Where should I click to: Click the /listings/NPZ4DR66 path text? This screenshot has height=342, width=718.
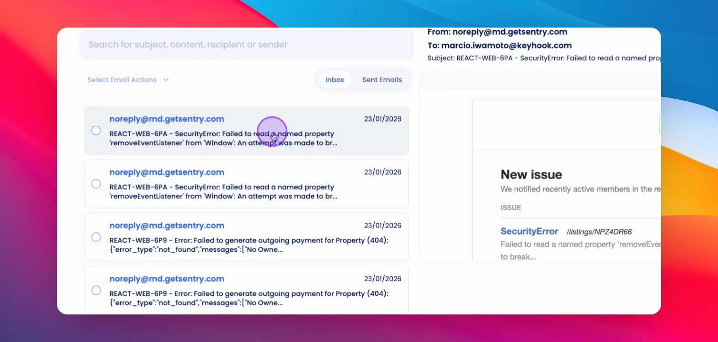(599, 232)
